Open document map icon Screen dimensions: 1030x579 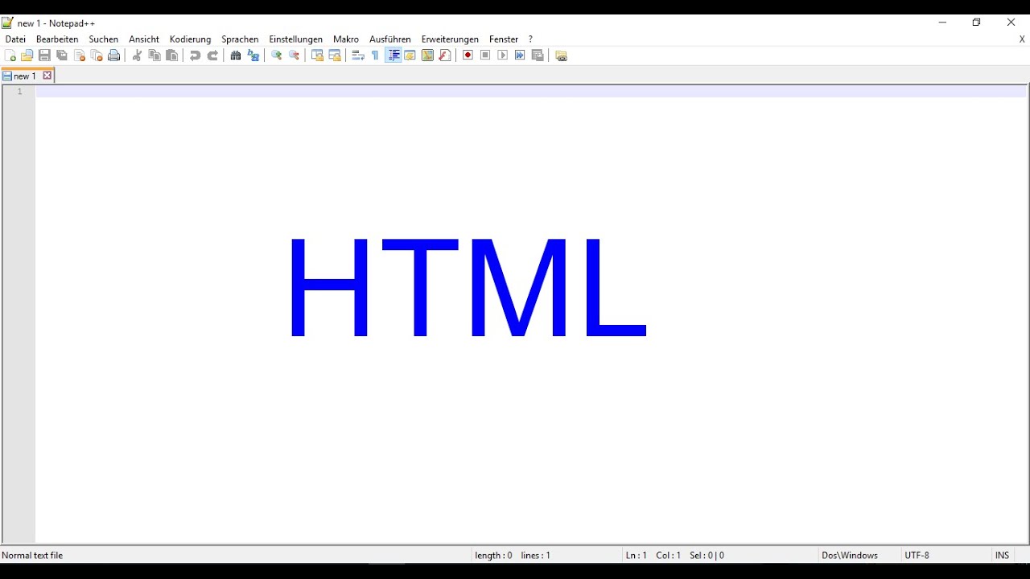[427, 55]
